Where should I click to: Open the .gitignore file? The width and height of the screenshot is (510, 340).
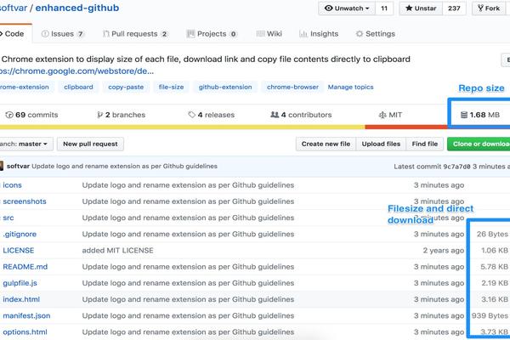[20, 235]
